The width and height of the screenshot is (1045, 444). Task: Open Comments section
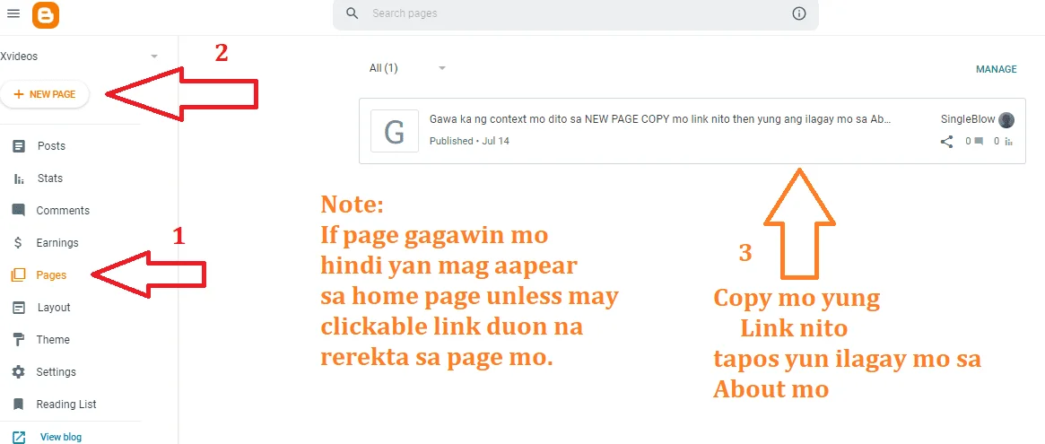coord(63,211)
